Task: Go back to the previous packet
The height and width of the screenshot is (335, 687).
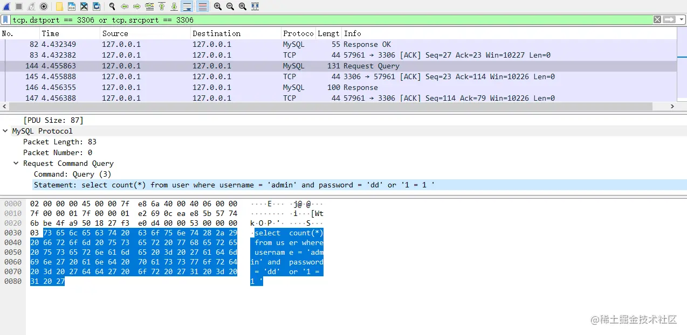Action: (125, 6)
